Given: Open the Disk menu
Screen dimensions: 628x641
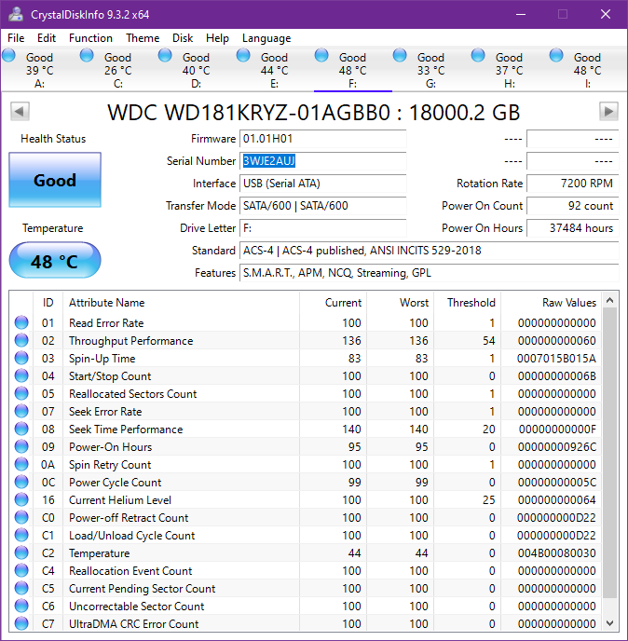Looking at the screenshot, I should click(x=183, y=38).
